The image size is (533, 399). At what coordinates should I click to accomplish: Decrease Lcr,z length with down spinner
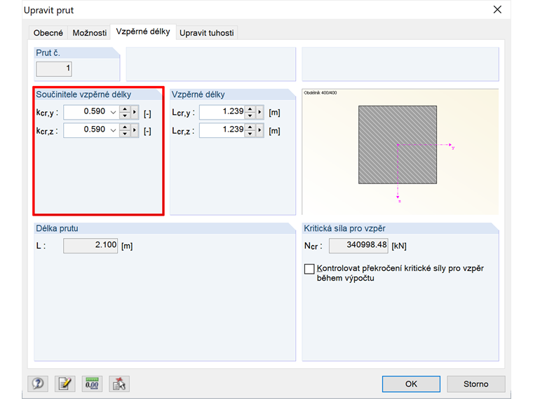coord(250,134)
